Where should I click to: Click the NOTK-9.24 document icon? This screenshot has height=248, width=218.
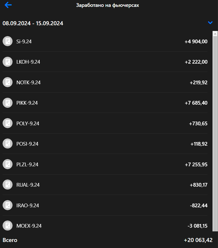[8, 82]
